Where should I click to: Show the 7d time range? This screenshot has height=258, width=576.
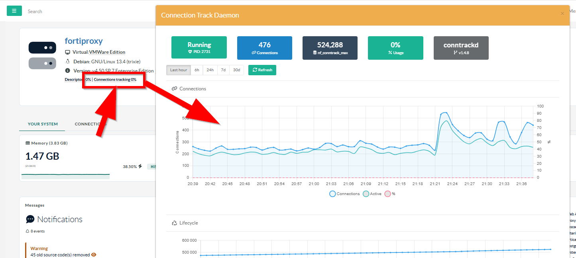click(223, 70)
